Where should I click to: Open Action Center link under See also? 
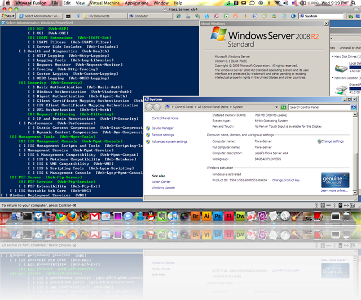point(161,182)
